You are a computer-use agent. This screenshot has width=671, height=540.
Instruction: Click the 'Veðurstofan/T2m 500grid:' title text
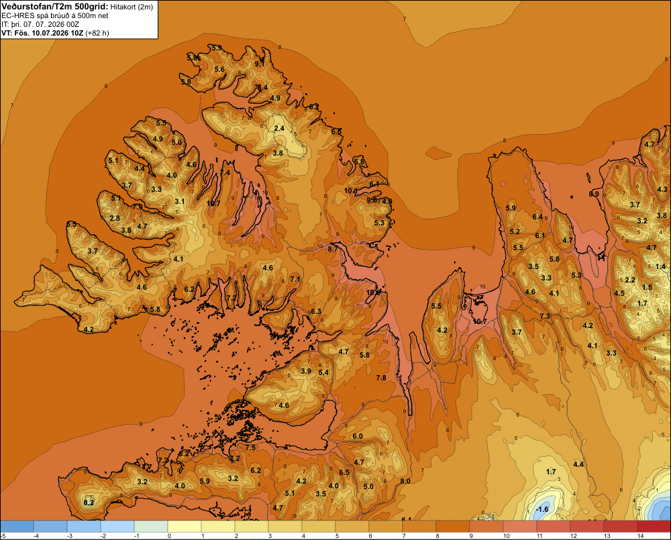(54, 7)
